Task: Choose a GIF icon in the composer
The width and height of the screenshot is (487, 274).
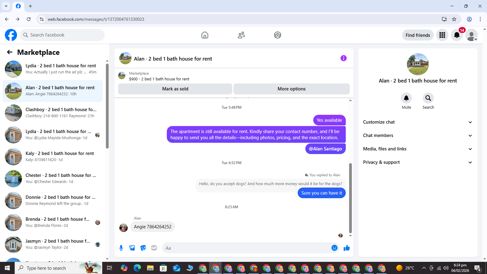Action: pyautogui.click(x=154, y=248)
